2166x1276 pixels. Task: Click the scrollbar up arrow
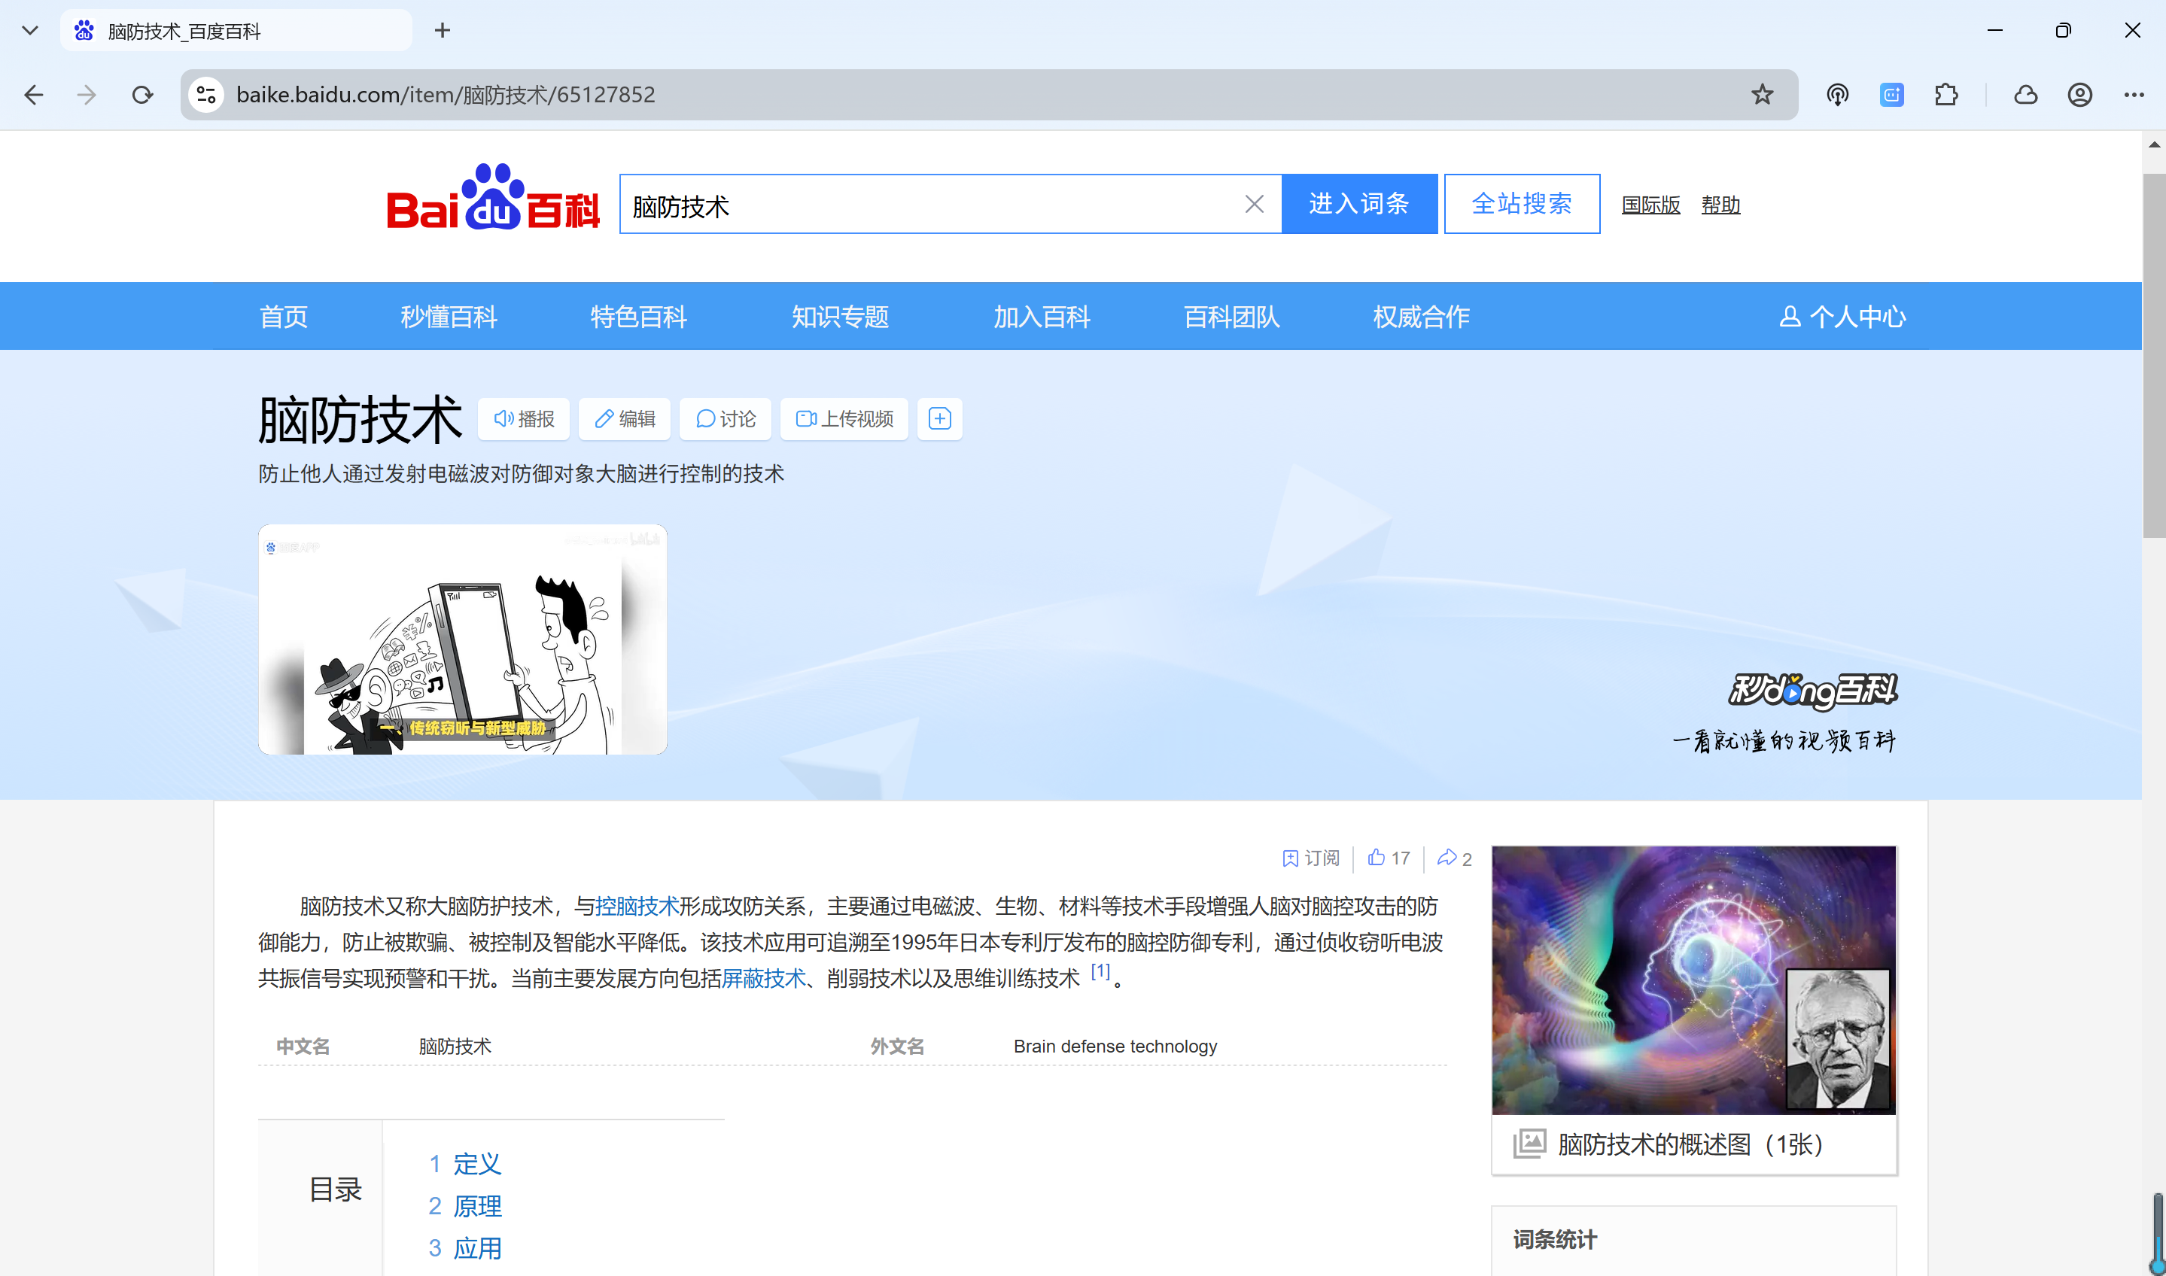pyautogui.click(x=2154, y=144)
